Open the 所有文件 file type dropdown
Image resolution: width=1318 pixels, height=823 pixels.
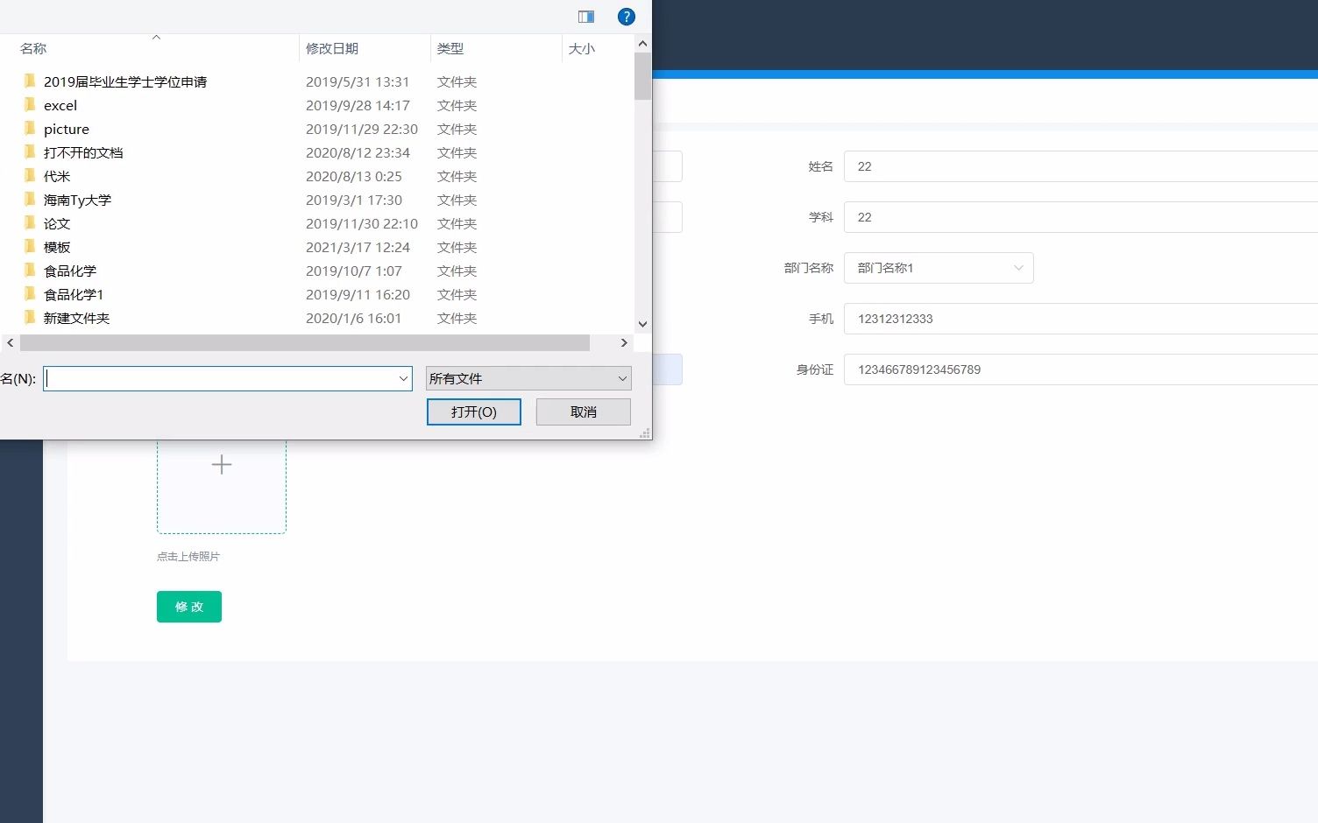coord(528,378)
